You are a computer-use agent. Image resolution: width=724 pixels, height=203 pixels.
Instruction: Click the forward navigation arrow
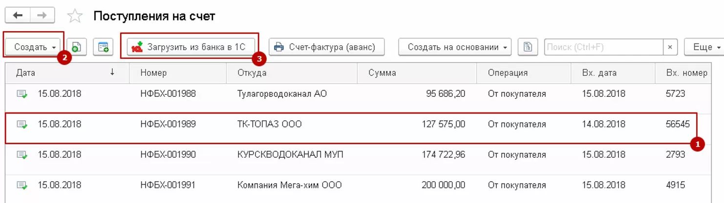tap(42, 16)
